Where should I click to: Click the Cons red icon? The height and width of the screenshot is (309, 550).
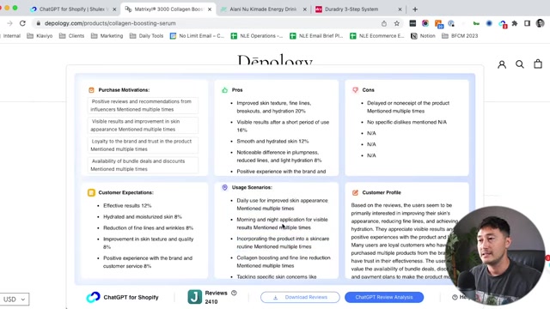[355, 90]
